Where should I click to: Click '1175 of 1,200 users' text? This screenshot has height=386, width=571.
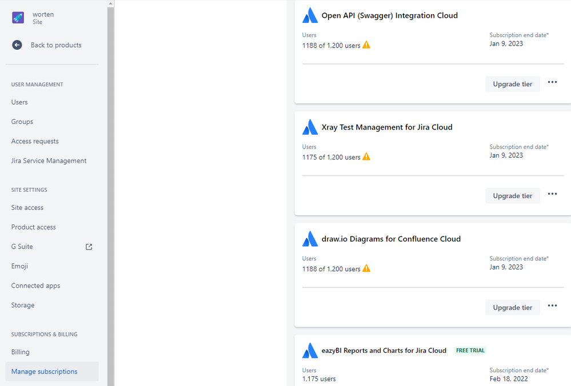331,157
